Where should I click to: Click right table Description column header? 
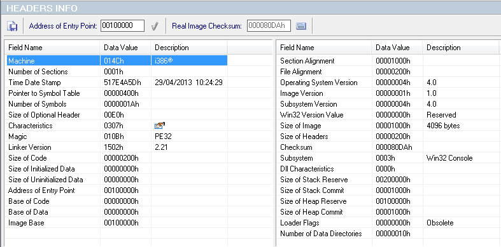click(461, 48)
